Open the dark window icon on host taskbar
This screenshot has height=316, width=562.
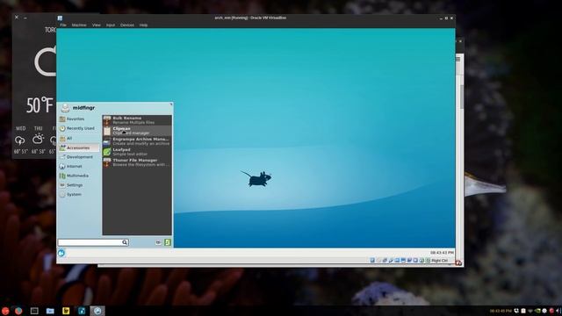34,311
